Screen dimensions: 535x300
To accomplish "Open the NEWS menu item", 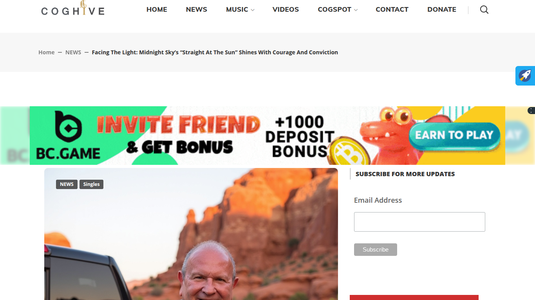I will point(197,9).
